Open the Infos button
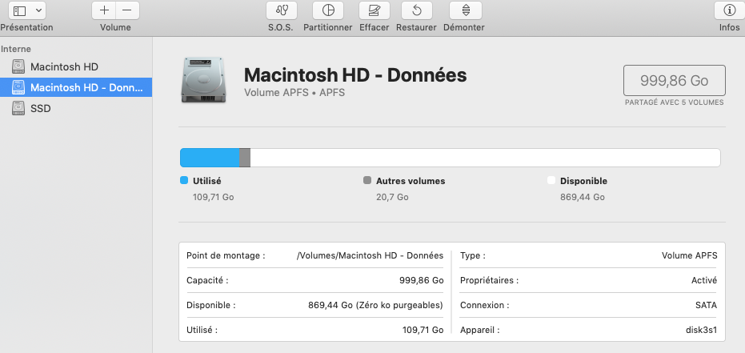 (729, 10)
